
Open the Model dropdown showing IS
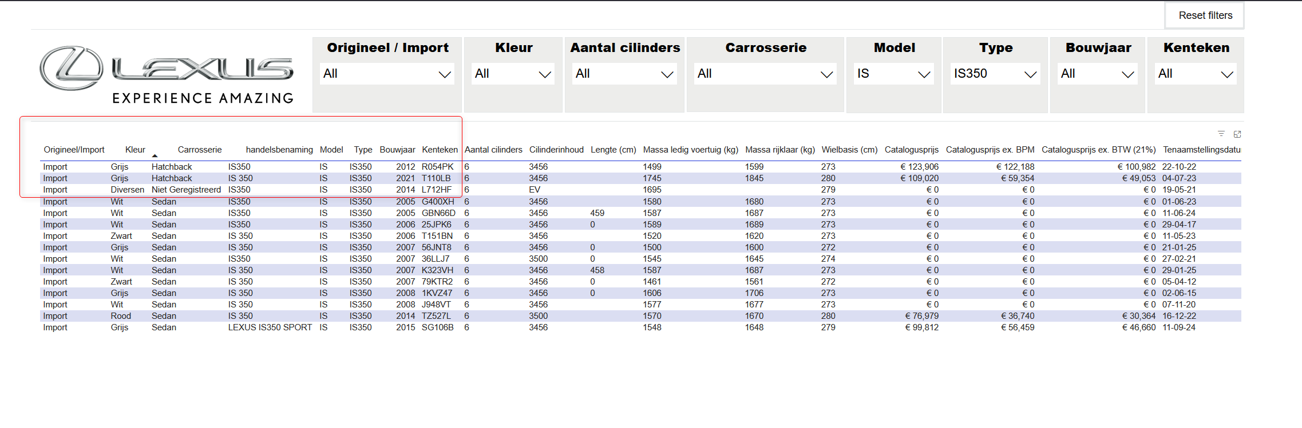click(893, 74)
